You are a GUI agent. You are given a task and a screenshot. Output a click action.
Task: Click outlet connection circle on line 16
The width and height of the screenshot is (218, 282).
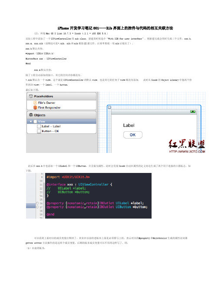[37, 203]
